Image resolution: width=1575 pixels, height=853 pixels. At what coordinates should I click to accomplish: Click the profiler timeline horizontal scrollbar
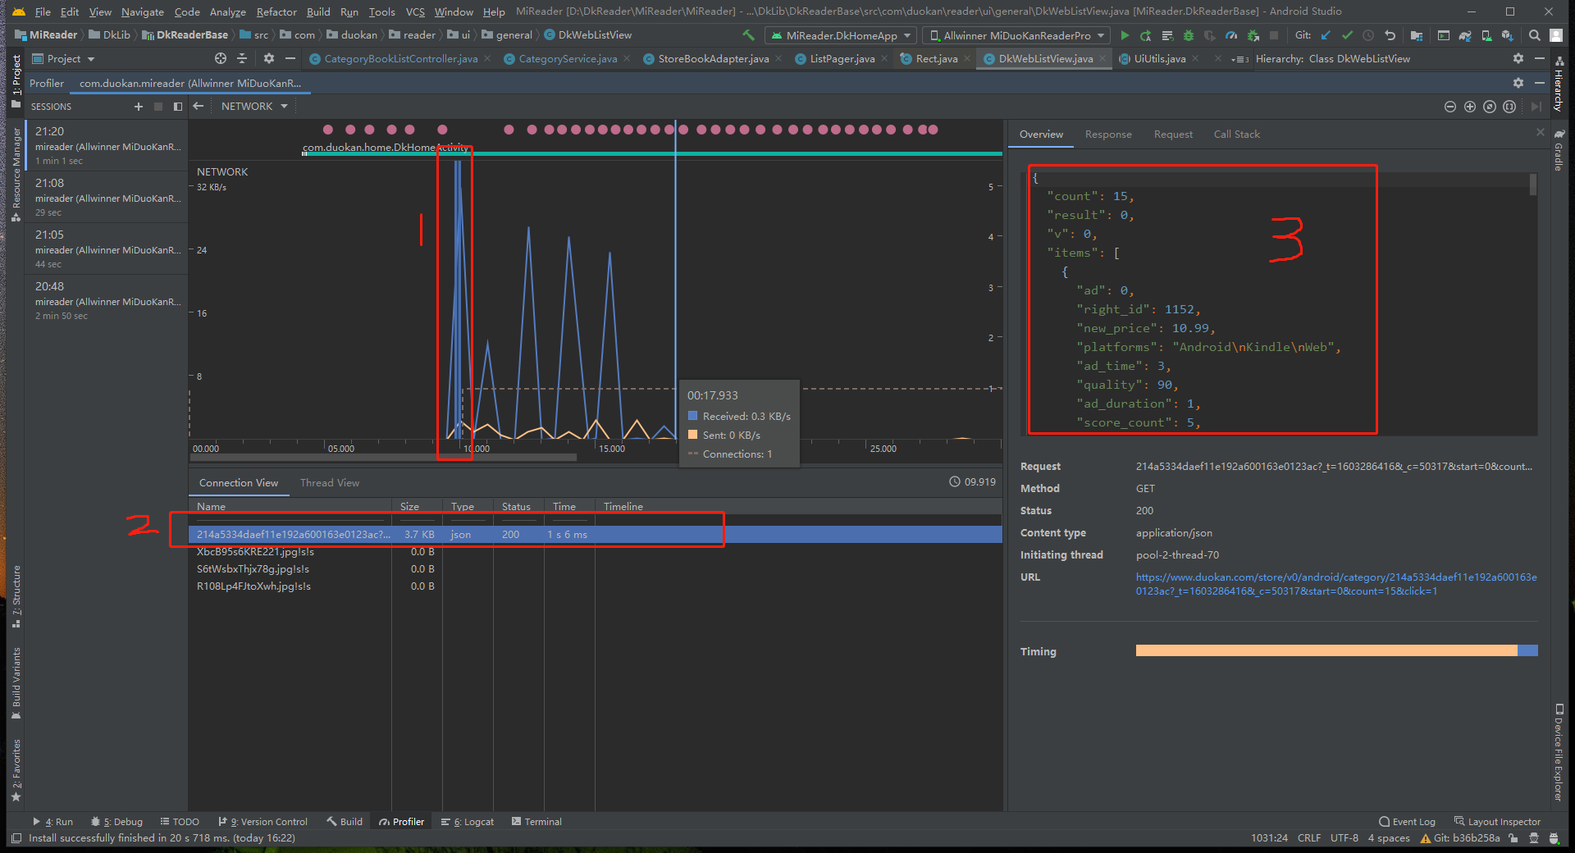pos(384,457)
